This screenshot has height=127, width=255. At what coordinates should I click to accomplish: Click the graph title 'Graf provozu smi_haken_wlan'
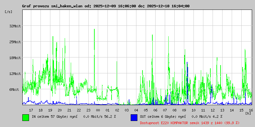[53, 6]
